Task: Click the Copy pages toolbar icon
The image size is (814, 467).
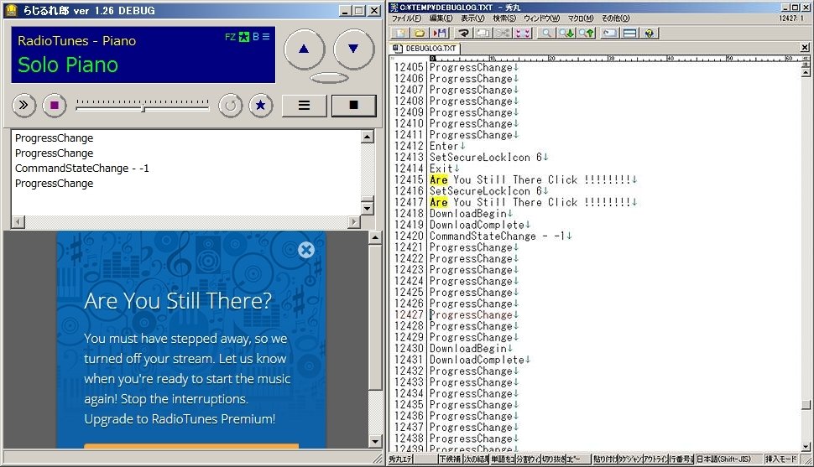Action: click(483, 34)
